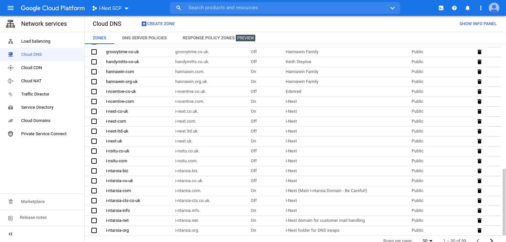Expand the search bar dropdown arrow

pos(392,8)
